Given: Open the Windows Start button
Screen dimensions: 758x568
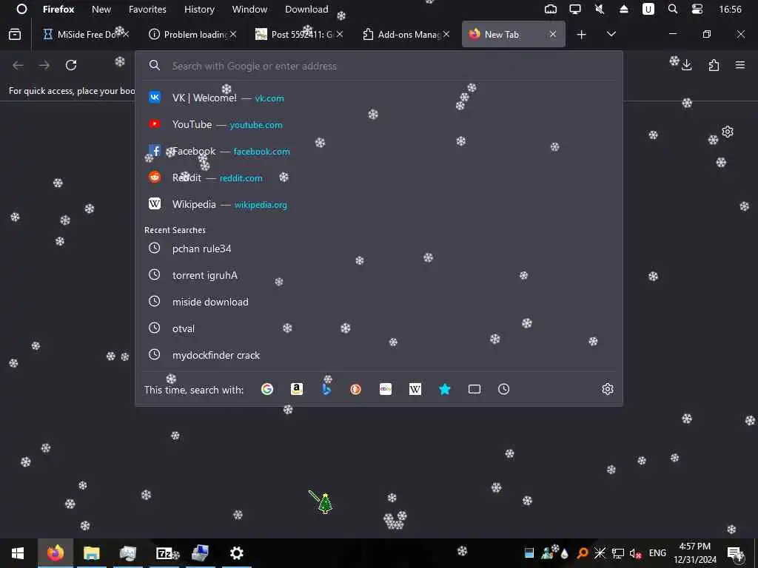Looking at the screenshot, I should click(18, 553).
